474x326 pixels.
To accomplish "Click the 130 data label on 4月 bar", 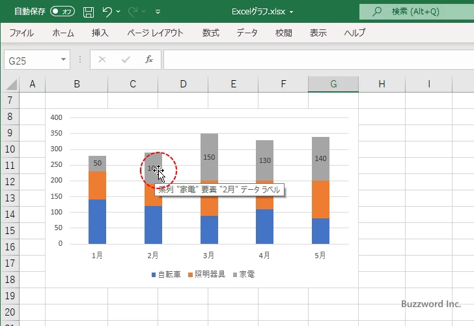I will point(265,161).
